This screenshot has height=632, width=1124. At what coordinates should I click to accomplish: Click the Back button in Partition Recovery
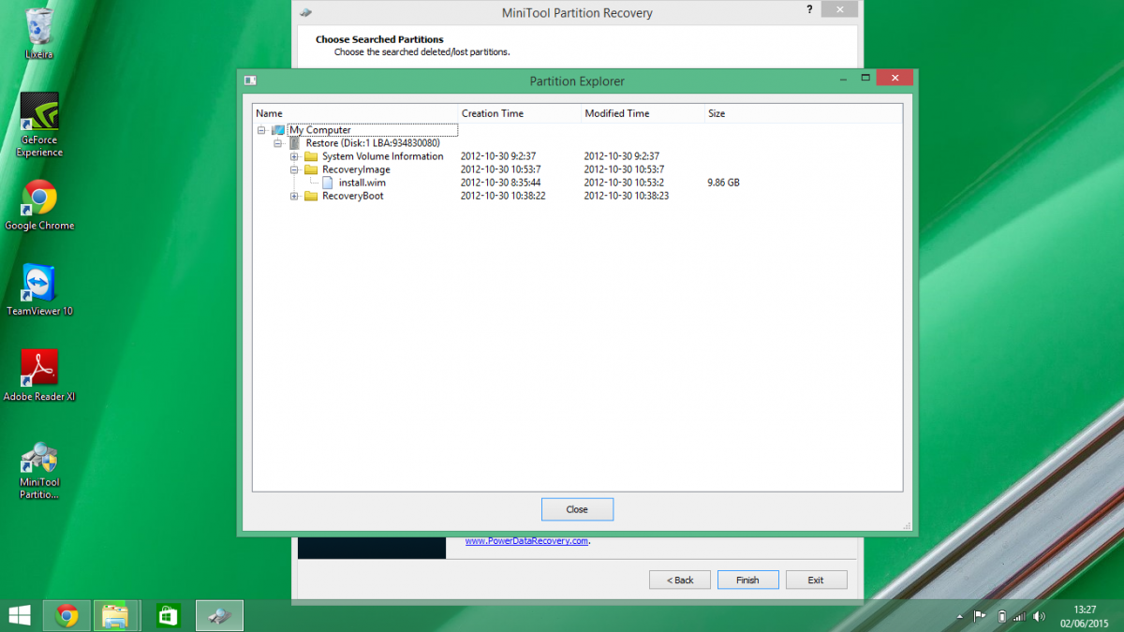pyautogui.click(x=680, y=580)
